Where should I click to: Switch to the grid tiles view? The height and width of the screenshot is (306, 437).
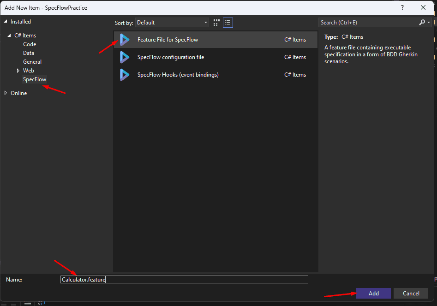tap(216, 23)
